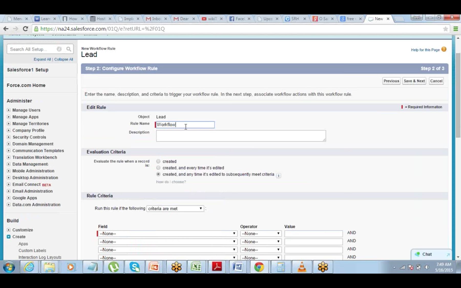
Task: Collapse the Create node under Build
Action: pos(9,237)
